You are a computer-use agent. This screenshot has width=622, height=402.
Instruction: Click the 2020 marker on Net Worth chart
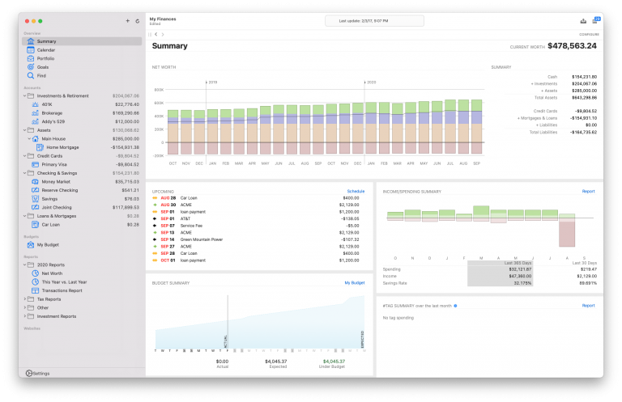pyautogui.click(x=370, y=83)
